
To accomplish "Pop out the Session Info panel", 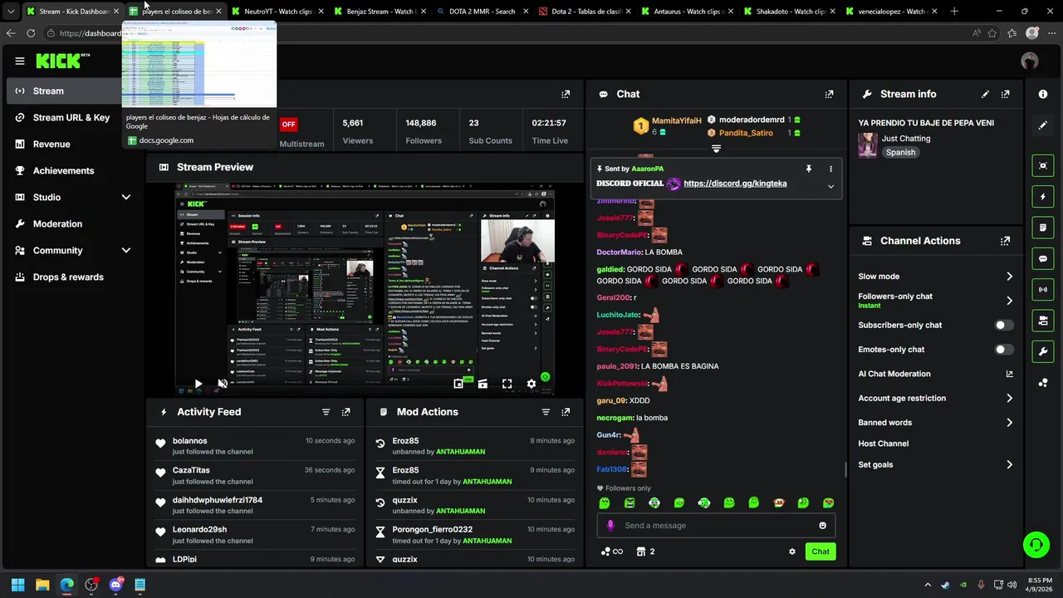I will [566, 95].
